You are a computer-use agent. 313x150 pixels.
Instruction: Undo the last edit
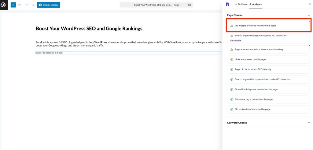click(x=20, y=5)
